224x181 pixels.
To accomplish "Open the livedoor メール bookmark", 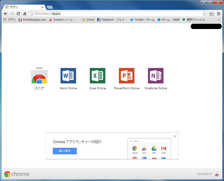I will pyautogui.click(x=64, y=20).
